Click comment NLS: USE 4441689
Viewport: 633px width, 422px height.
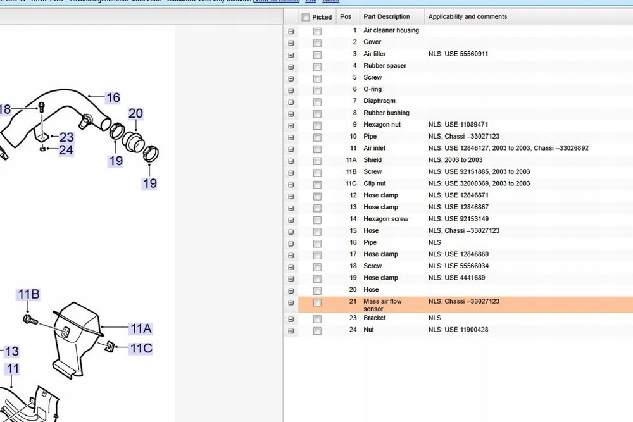(x=456, y=278)
